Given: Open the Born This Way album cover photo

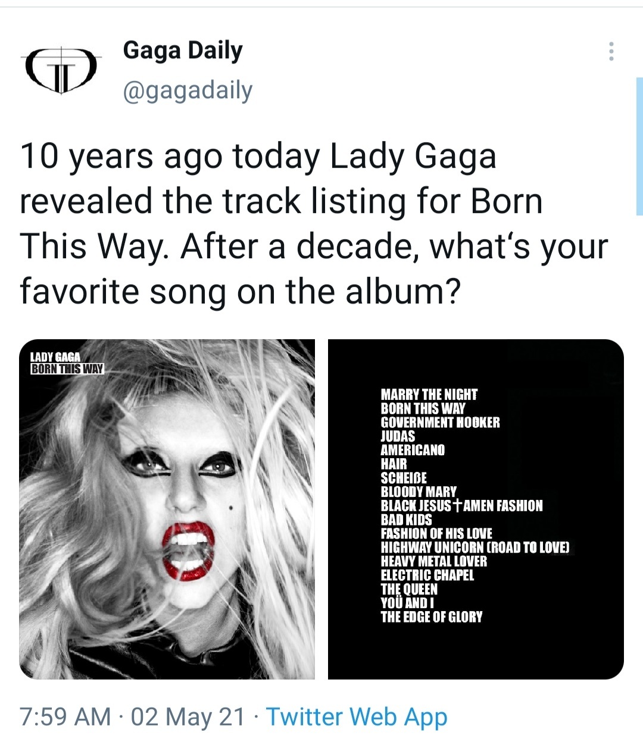Looking at the screenshot, I should (167, 509).
